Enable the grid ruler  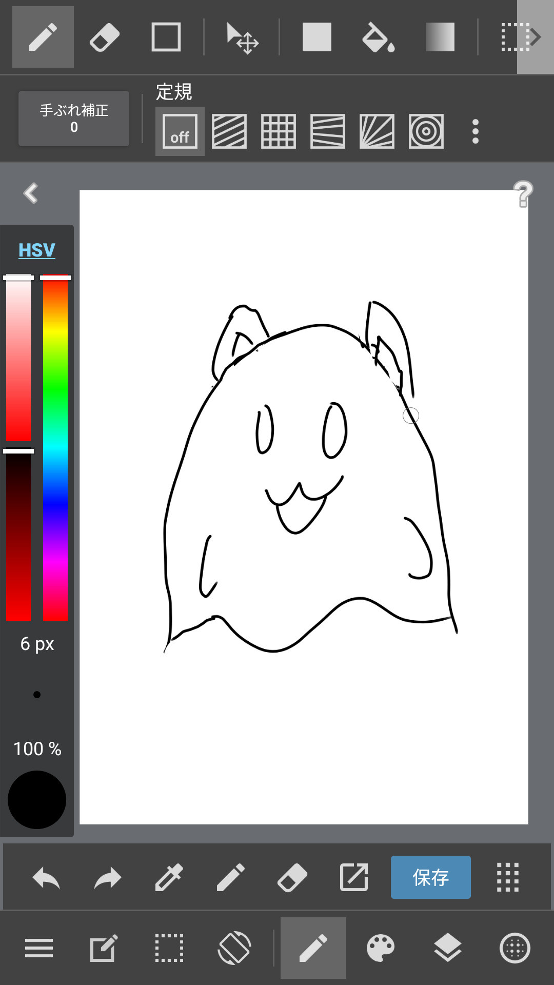click(x=279, y=131)
